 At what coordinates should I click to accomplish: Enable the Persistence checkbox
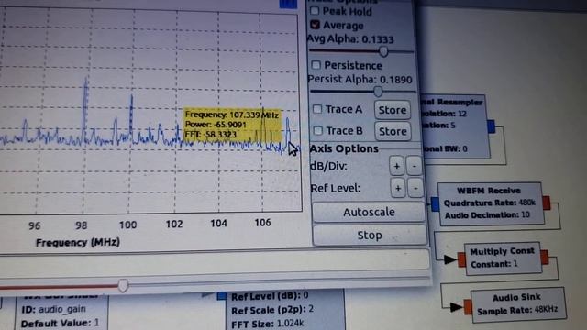click(x=316, y=65)
